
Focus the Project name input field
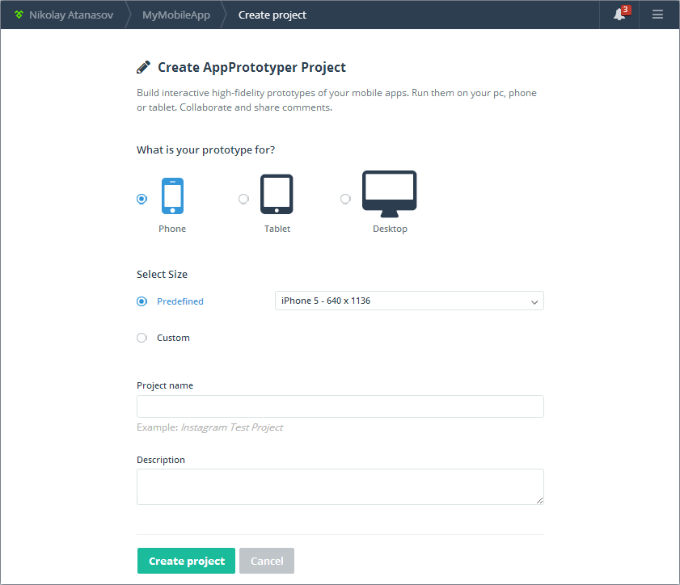tap(340, 406)
